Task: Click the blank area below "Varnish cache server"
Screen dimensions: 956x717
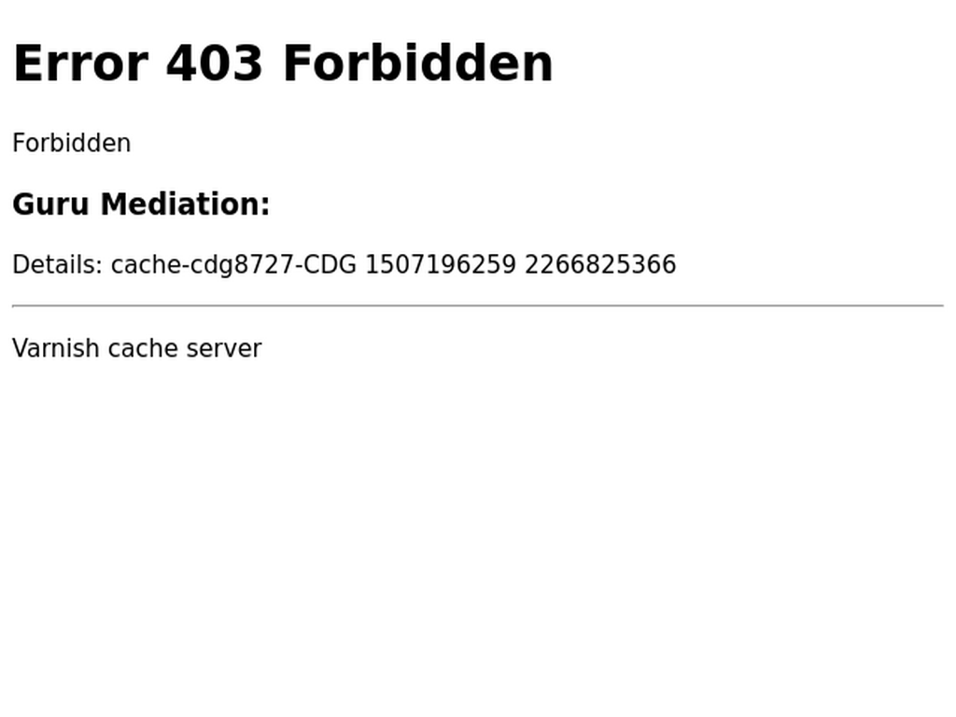Action: click(x=478, y=537)
